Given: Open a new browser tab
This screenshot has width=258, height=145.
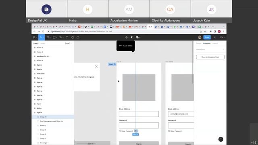Looking at the screenshot, I should pyautogui.click(x=213, y=27).
